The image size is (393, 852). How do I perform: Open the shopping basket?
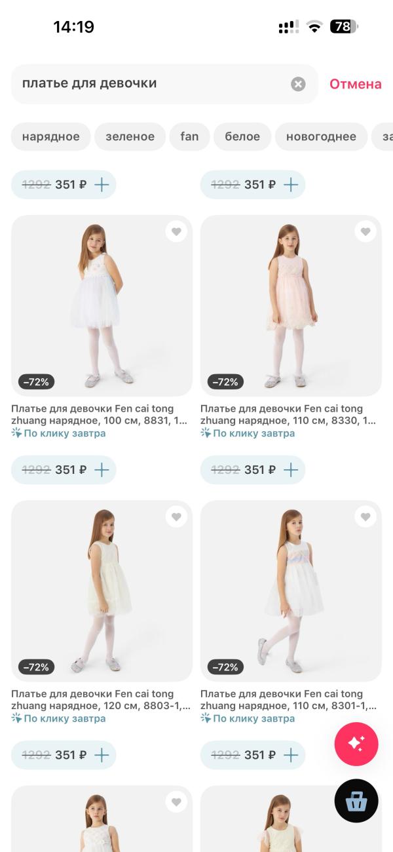[x=356, y=801]
